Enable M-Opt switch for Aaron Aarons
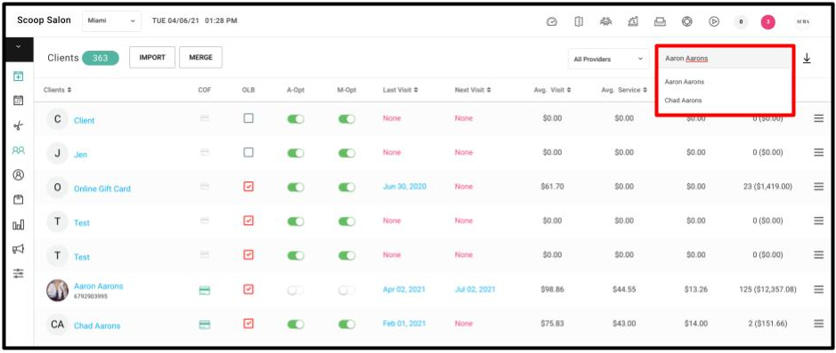Image resolution: width=836 pixels, height=353 pixels. [346, 290]
